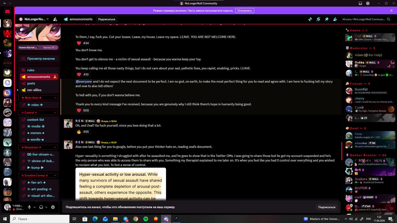Open member Boomfist in Friends
This screenshot has width=397, height=223.
(370, 91)
